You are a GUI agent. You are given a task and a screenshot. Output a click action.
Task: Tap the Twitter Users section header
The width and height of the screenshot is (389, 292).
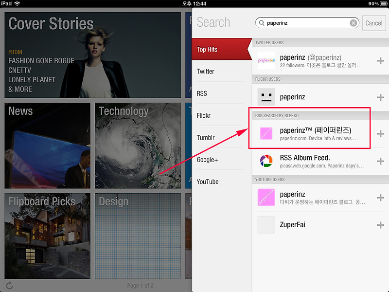[x=320, y=42]
